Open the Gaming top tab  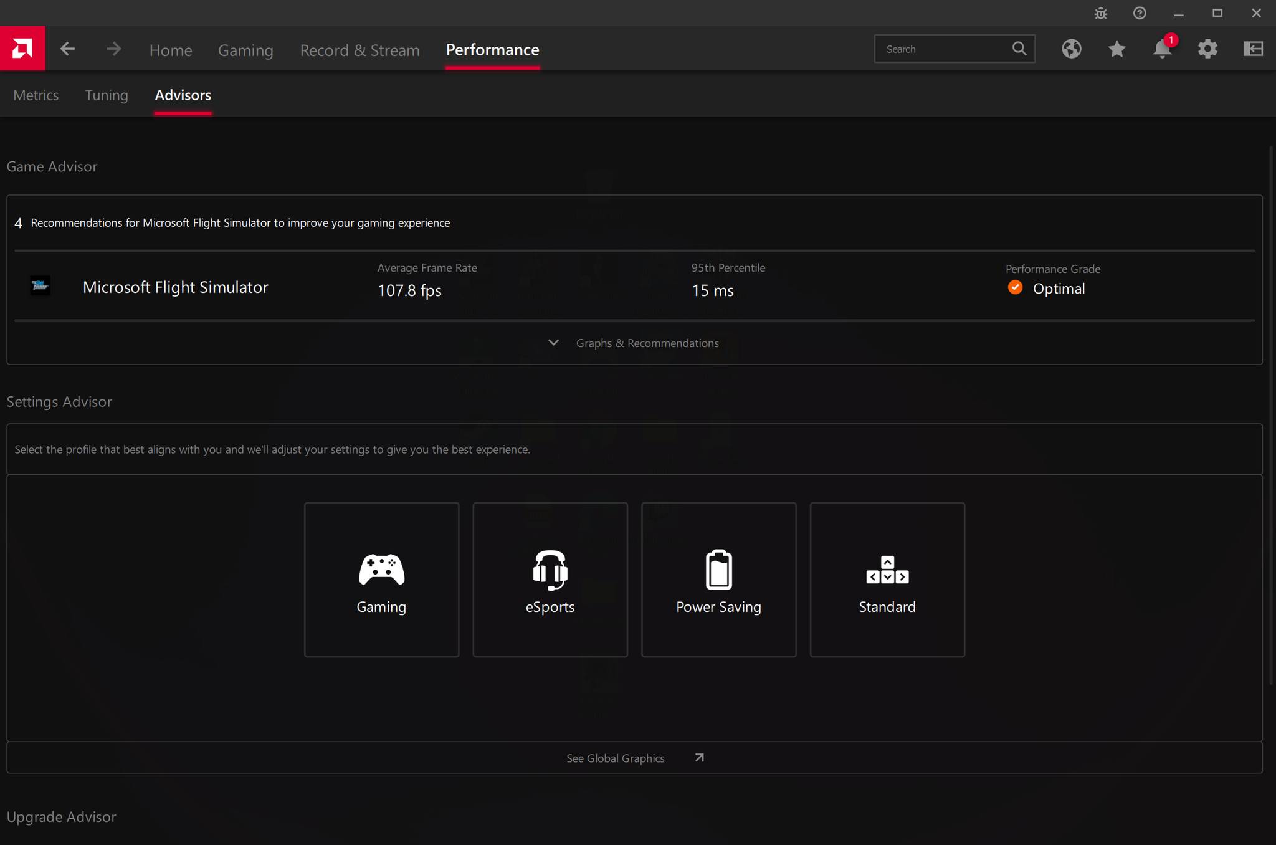point(245,50)
